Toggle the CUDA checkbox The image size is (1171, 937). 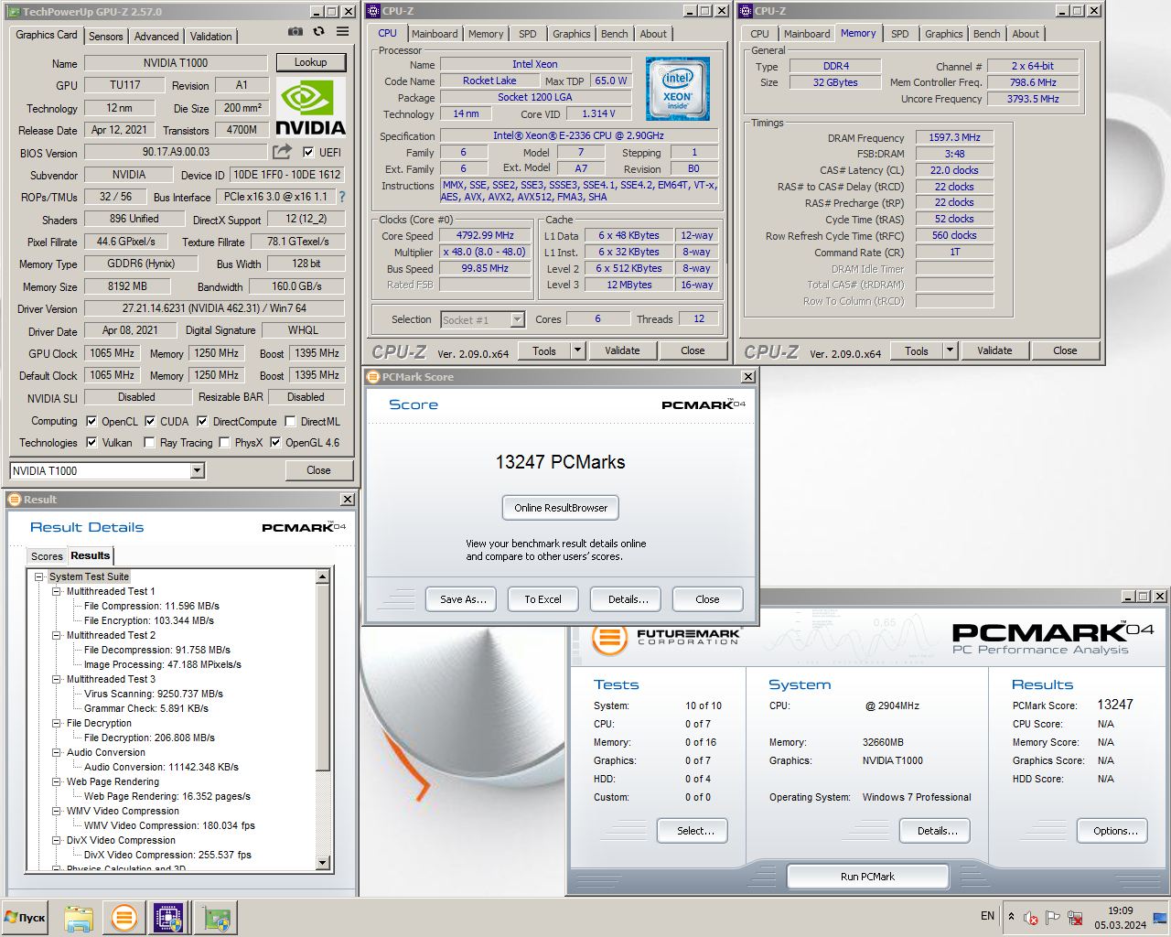[x=150, y=421]
